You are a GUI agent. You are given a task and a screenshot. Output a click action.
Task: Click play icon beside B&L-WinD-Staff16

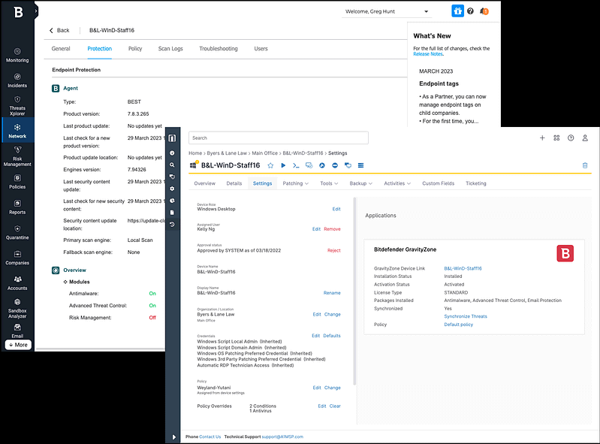point(283,165)
